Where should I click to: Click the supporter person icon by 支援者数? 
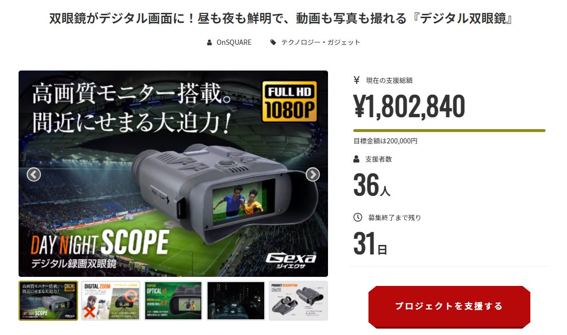pyautogui.click(x=357, y=159)
